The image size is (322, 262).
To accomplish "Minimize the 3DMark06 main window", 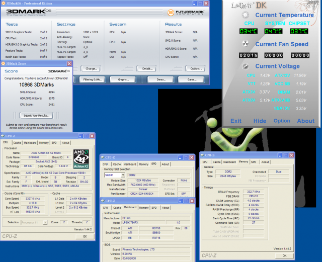I will [195, 4].
